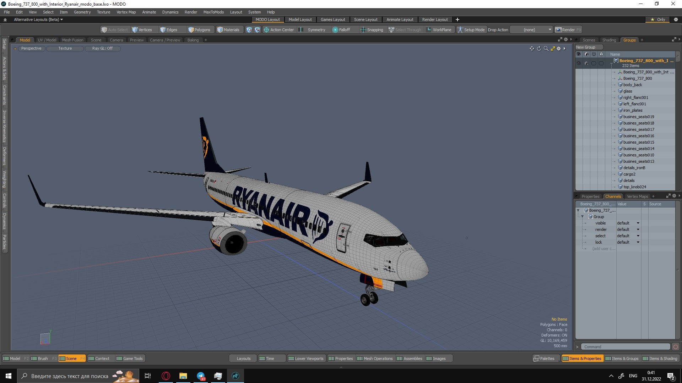682x383 pixels.
Task: Open Action Center options
Action: 279,30
